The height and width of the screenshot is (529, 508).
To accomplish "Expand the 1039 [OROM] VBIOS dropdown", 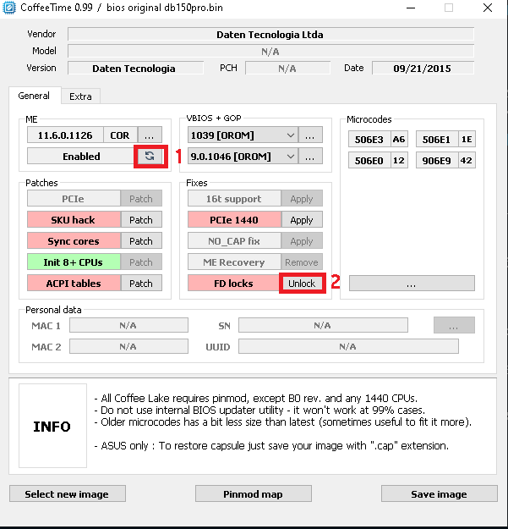I will tap(290, 135).
